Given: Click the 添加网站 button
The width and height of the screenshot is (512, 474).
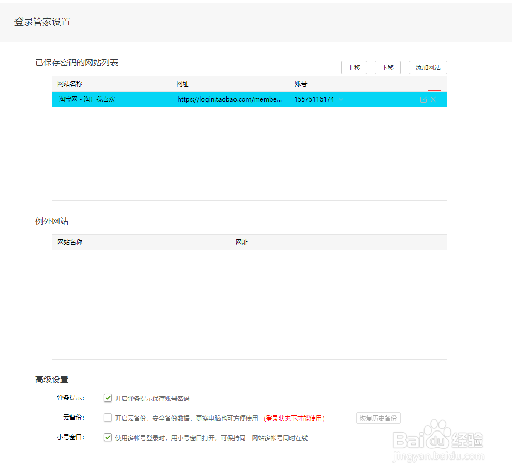Looking at the screenshot, I should pyautogui.click(x=428, y=67).
